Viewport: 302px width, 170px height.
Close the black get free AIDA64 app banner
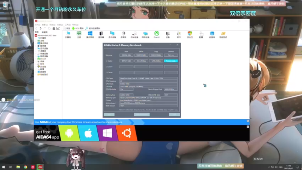[248, 127]
